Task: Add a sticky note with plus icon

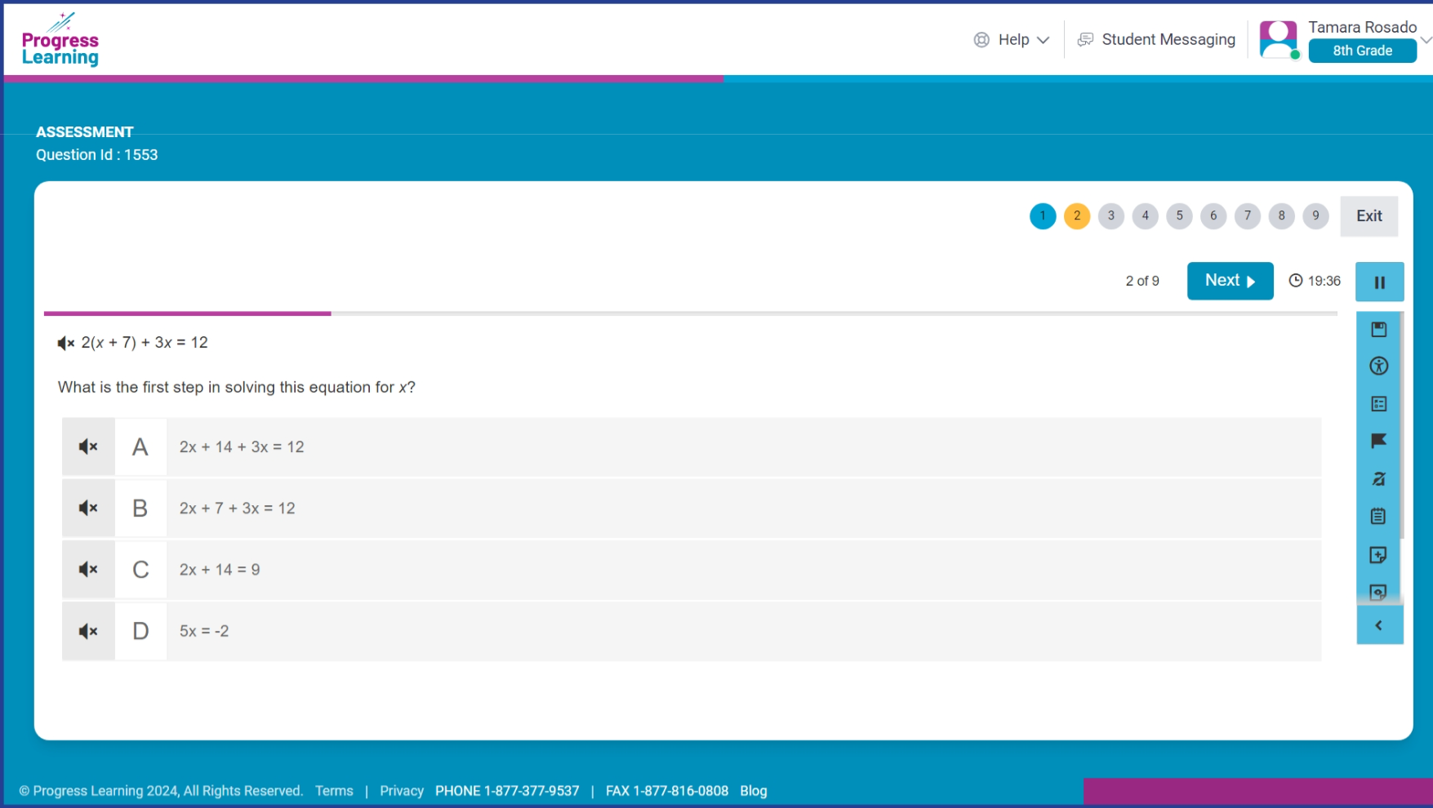Action: tap(1378, 555)
